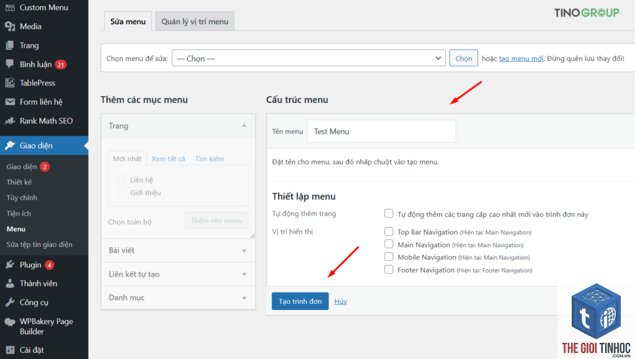Image resolution: width=635 pixels, height=359 pixels.
Task: Open the Menu submenu item
Action: pos(16,229)
